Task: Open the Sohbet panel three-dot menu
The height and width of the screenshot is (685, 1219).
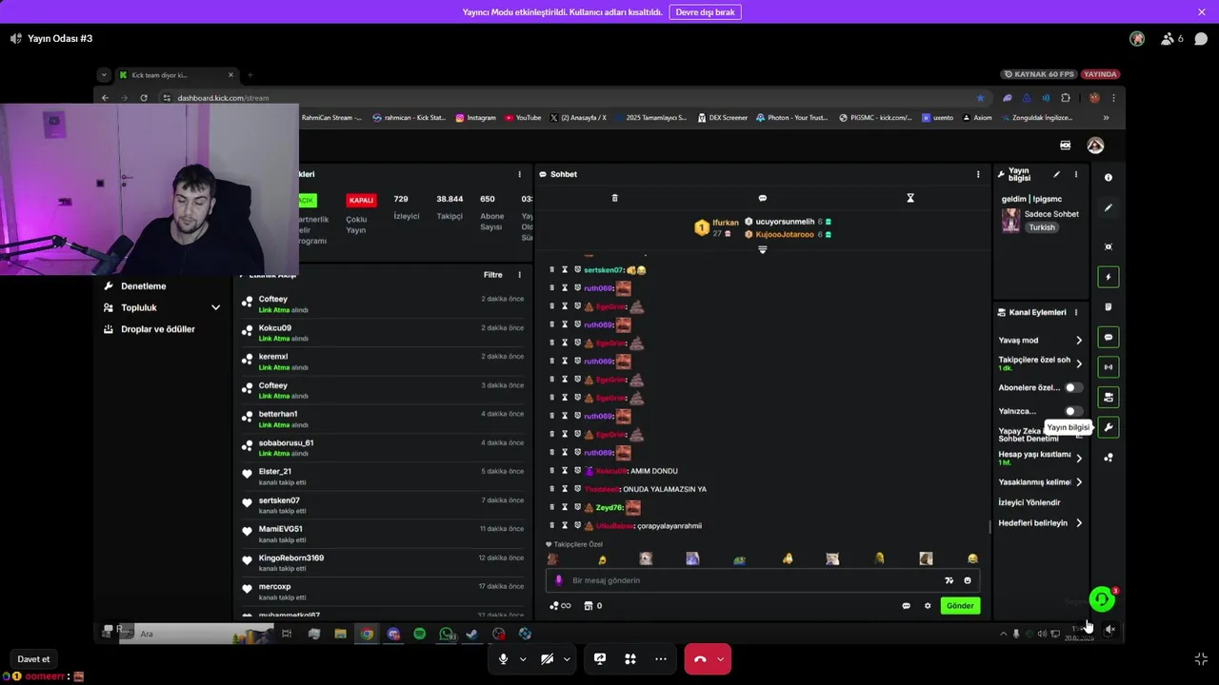Action: (978, 174)
